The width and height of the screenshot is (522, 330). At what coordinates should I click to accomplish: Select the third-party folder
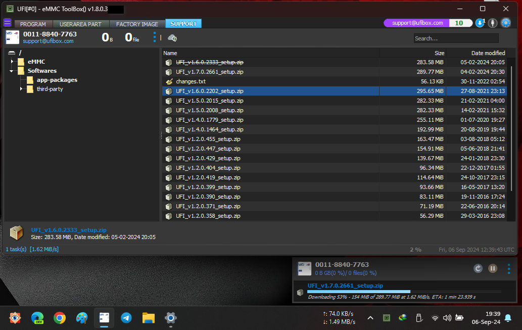(50, 89)
